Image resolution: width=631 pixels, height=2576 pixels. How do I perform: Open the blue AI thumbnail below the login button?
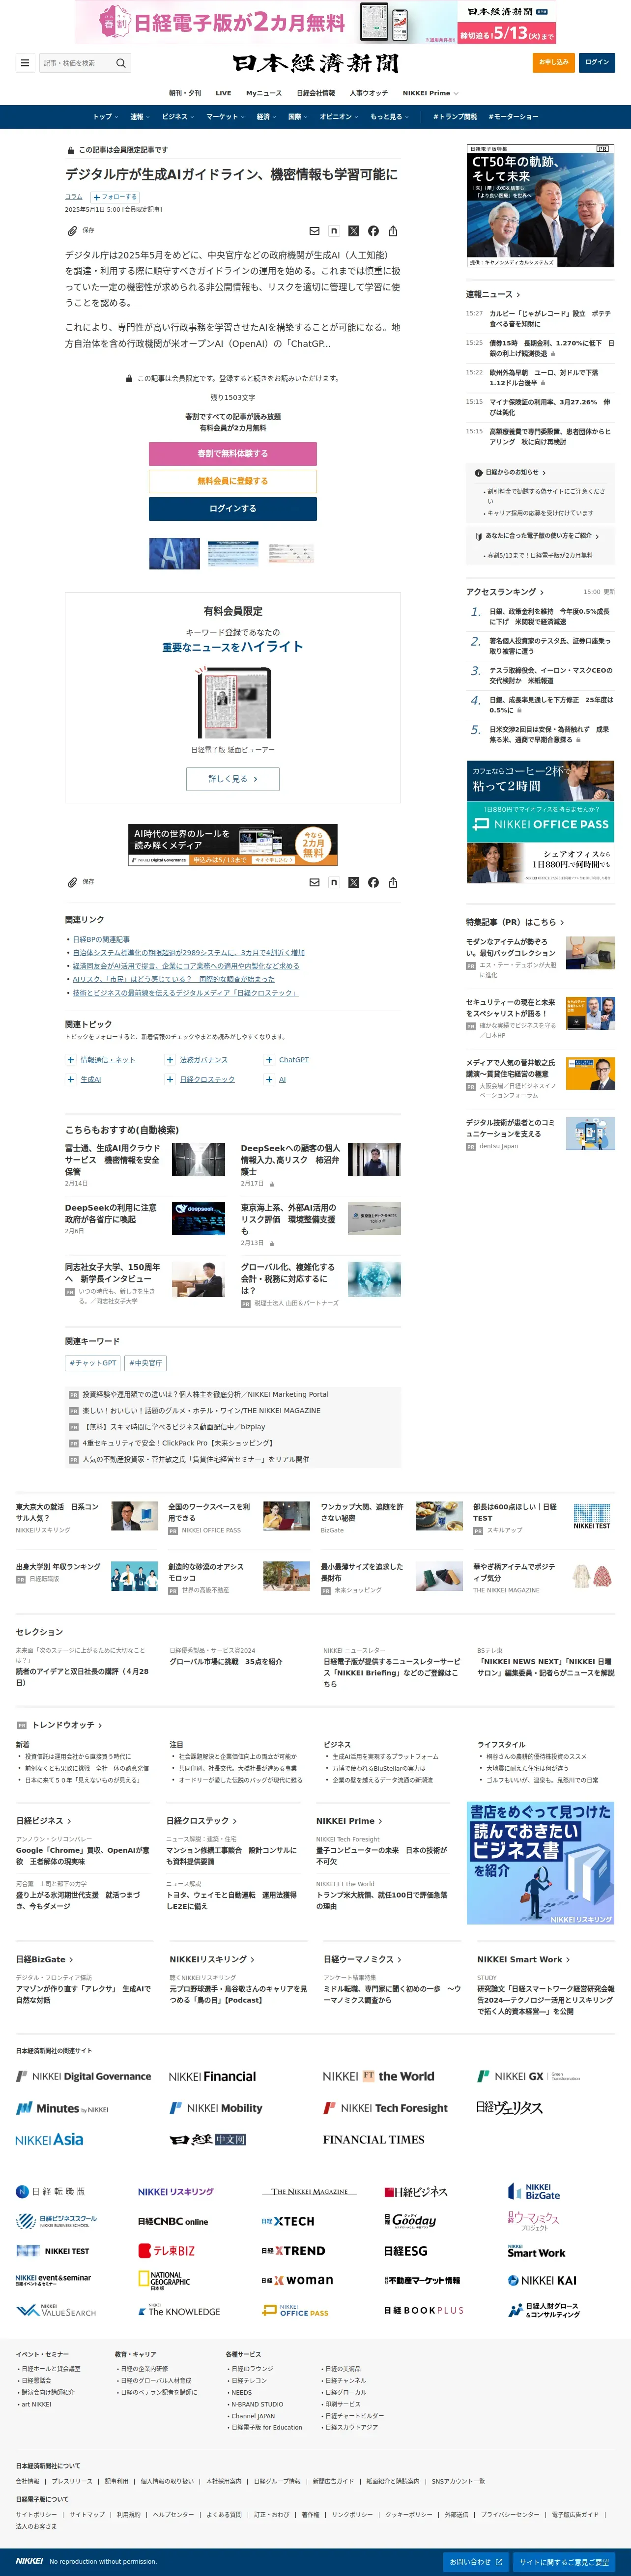174,554
